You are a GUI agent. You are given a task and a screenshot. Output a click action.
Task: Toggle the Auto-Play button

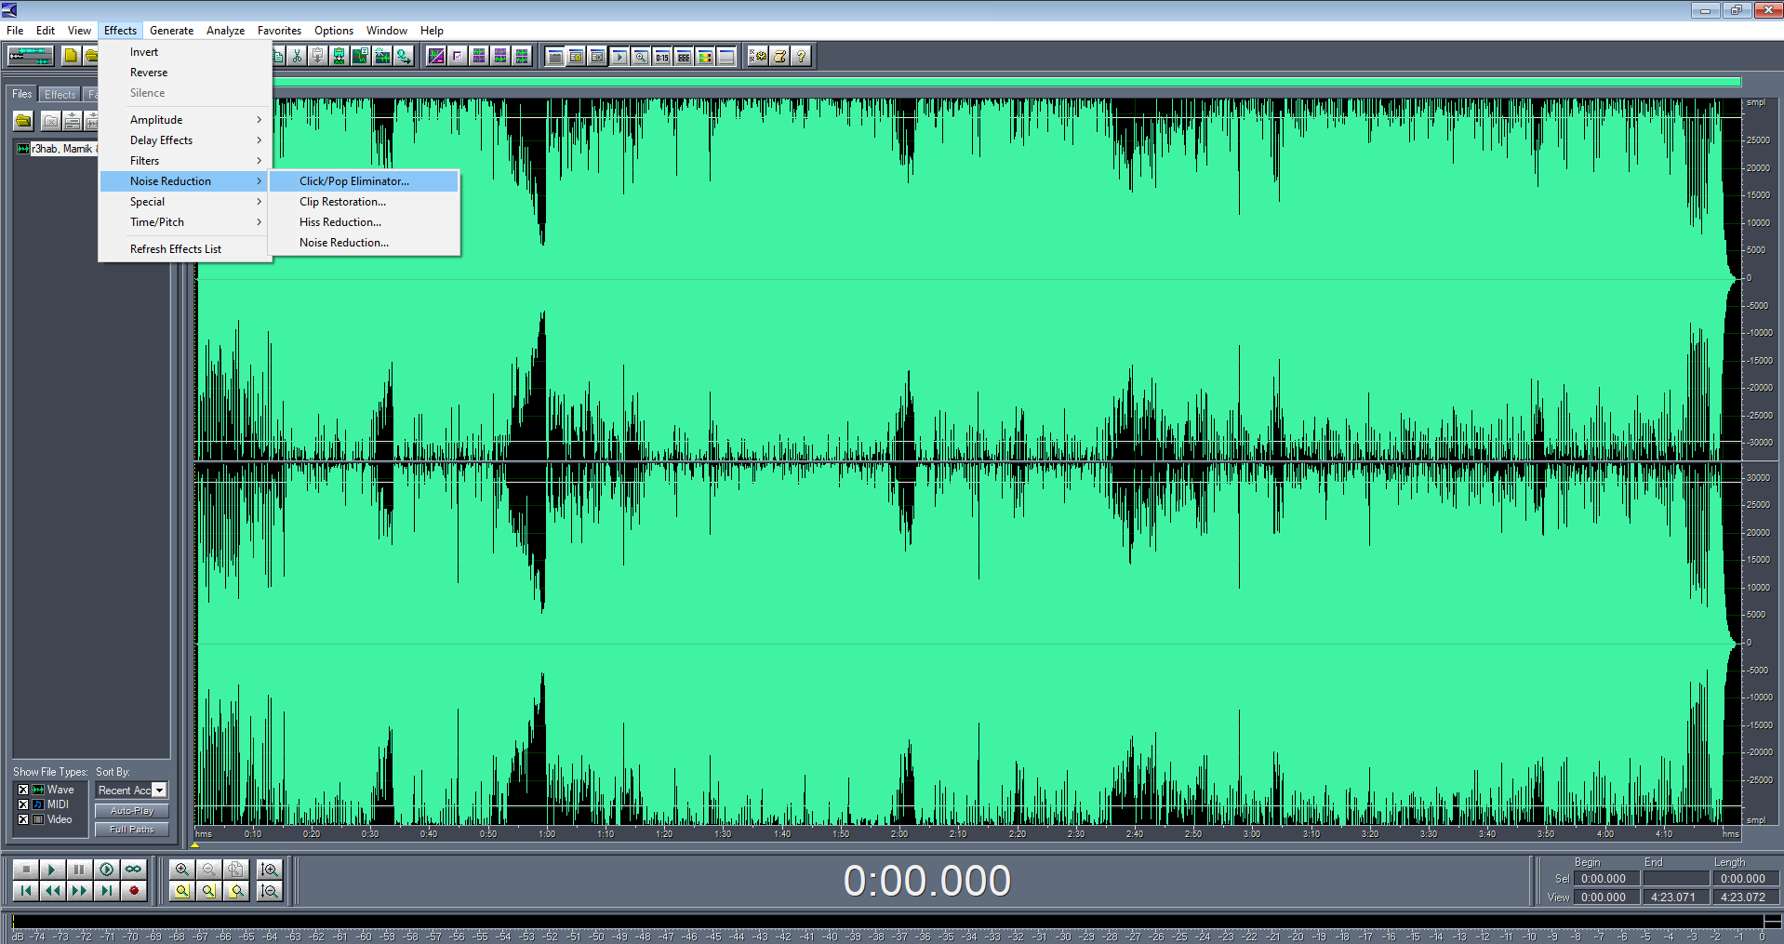[x=132, y=811]
